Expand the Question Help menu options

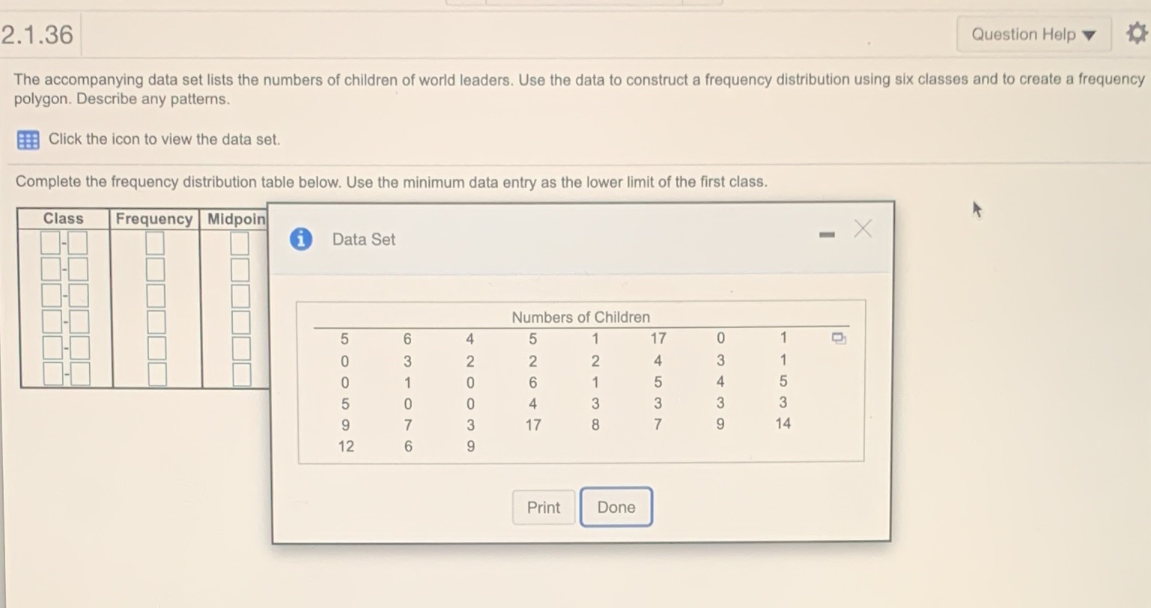(x=1033, y=34)
